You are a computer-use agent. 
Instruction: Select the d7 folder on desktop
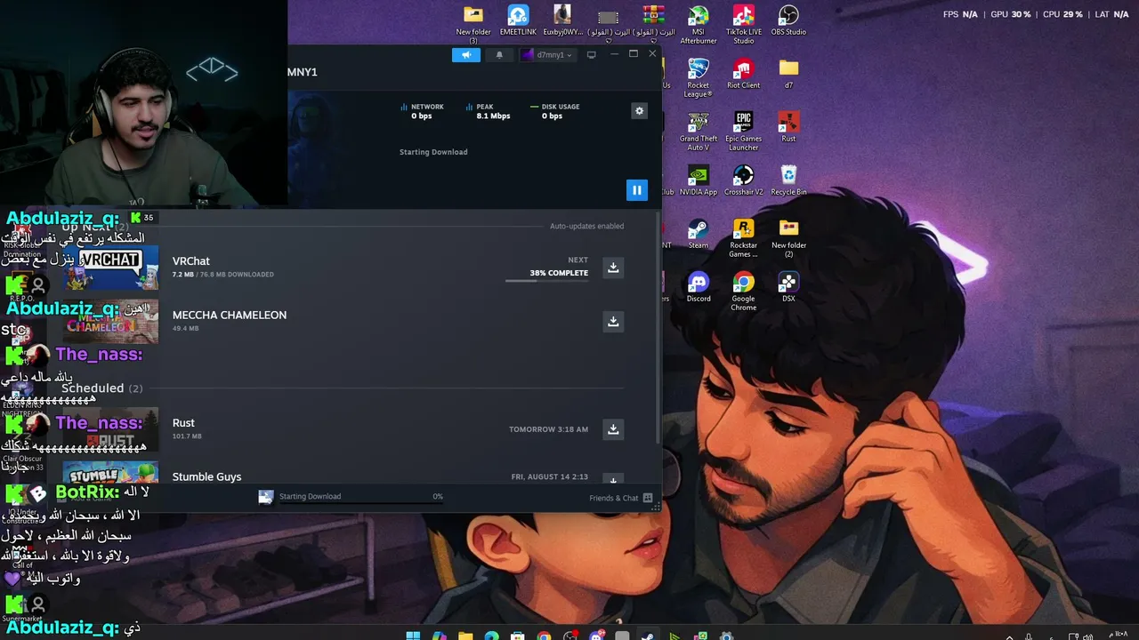click(x=788, y=74)
